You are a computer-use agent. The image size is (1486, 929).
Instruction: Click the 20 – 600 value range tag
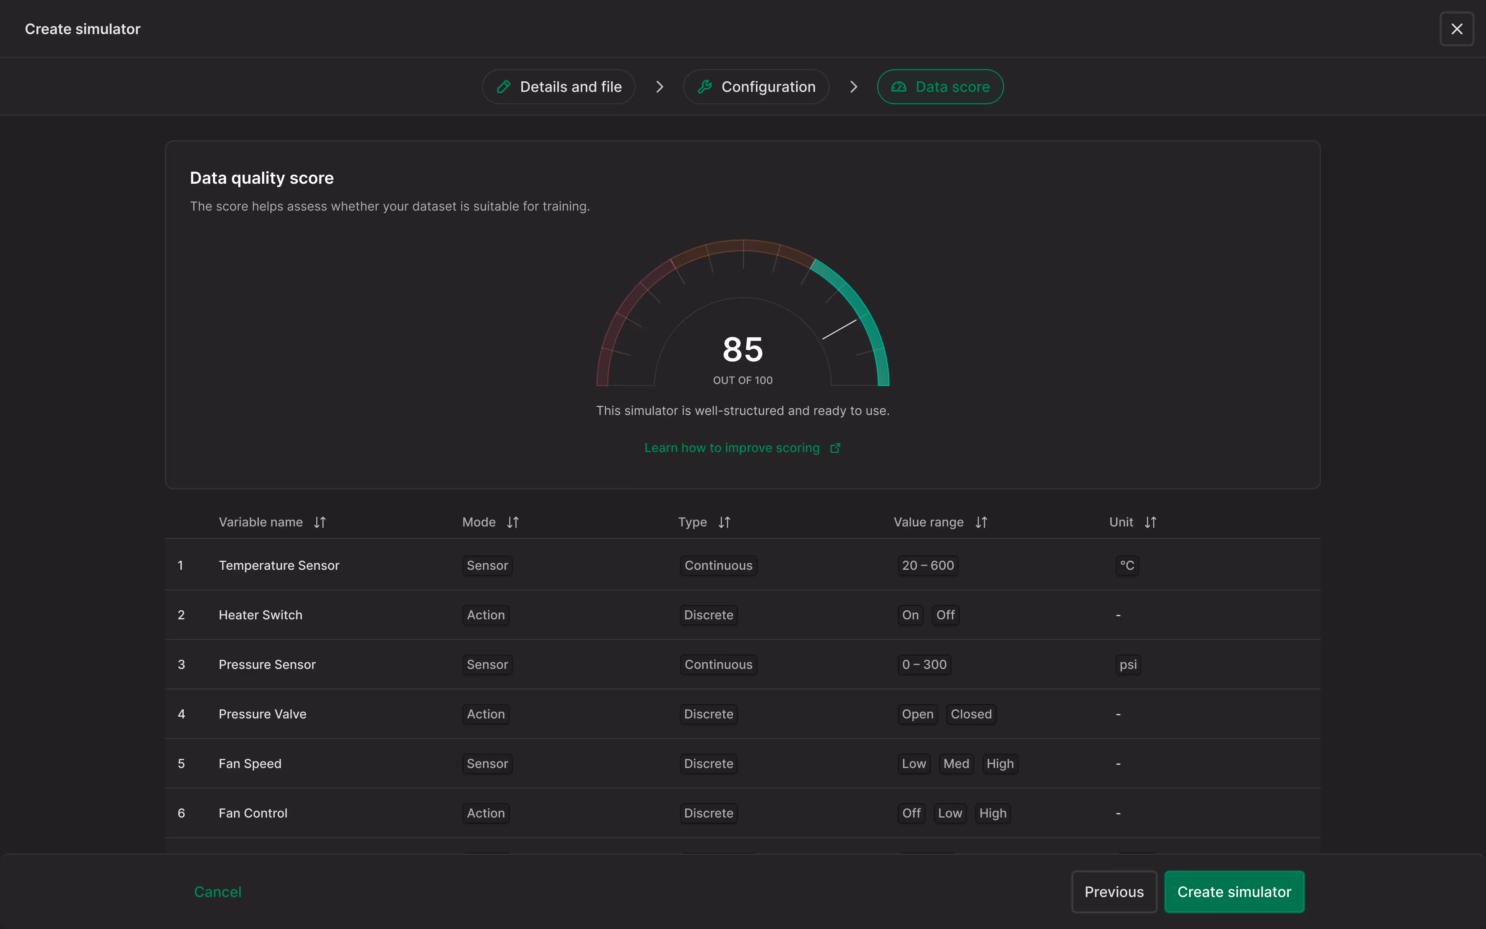coord(928,565)
